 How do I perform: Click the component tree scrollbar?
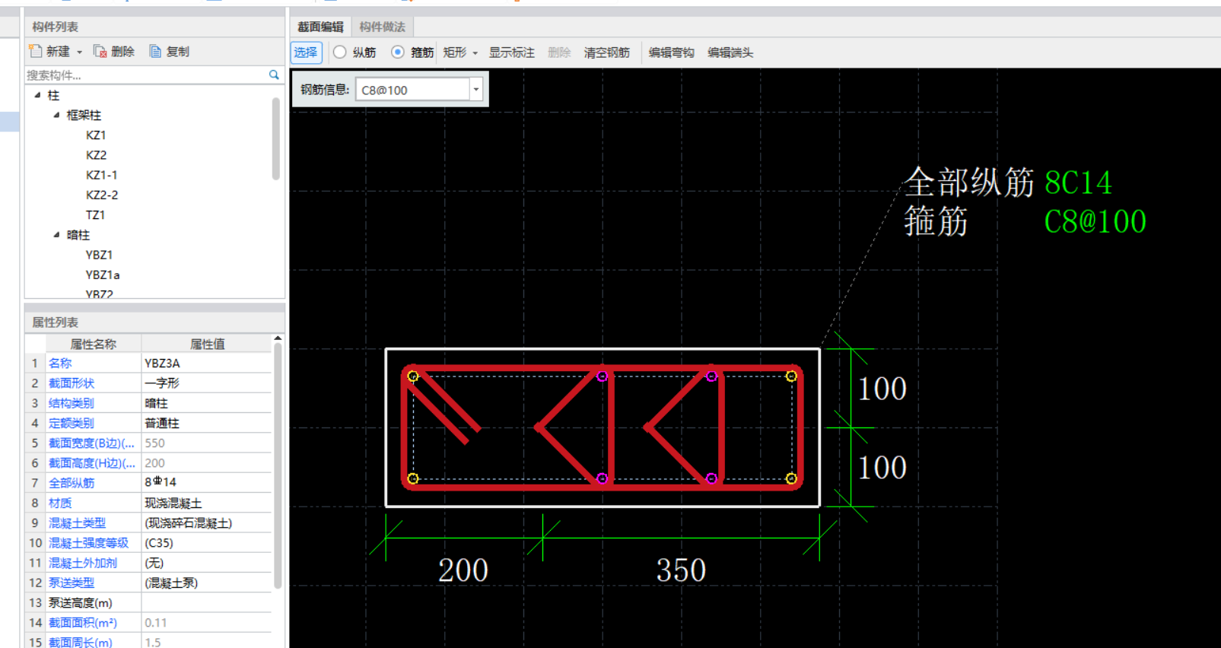[275, 139]
